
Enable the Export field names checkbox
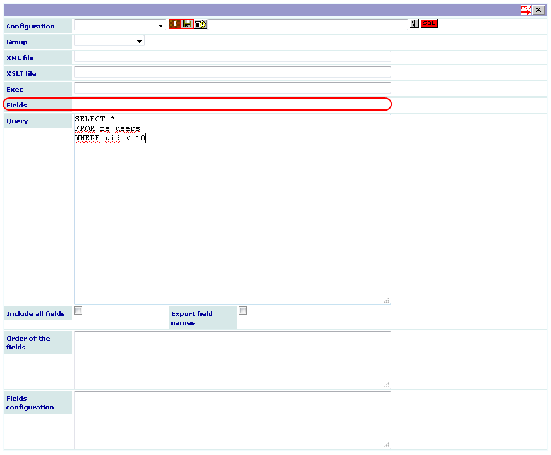(243, 310)
